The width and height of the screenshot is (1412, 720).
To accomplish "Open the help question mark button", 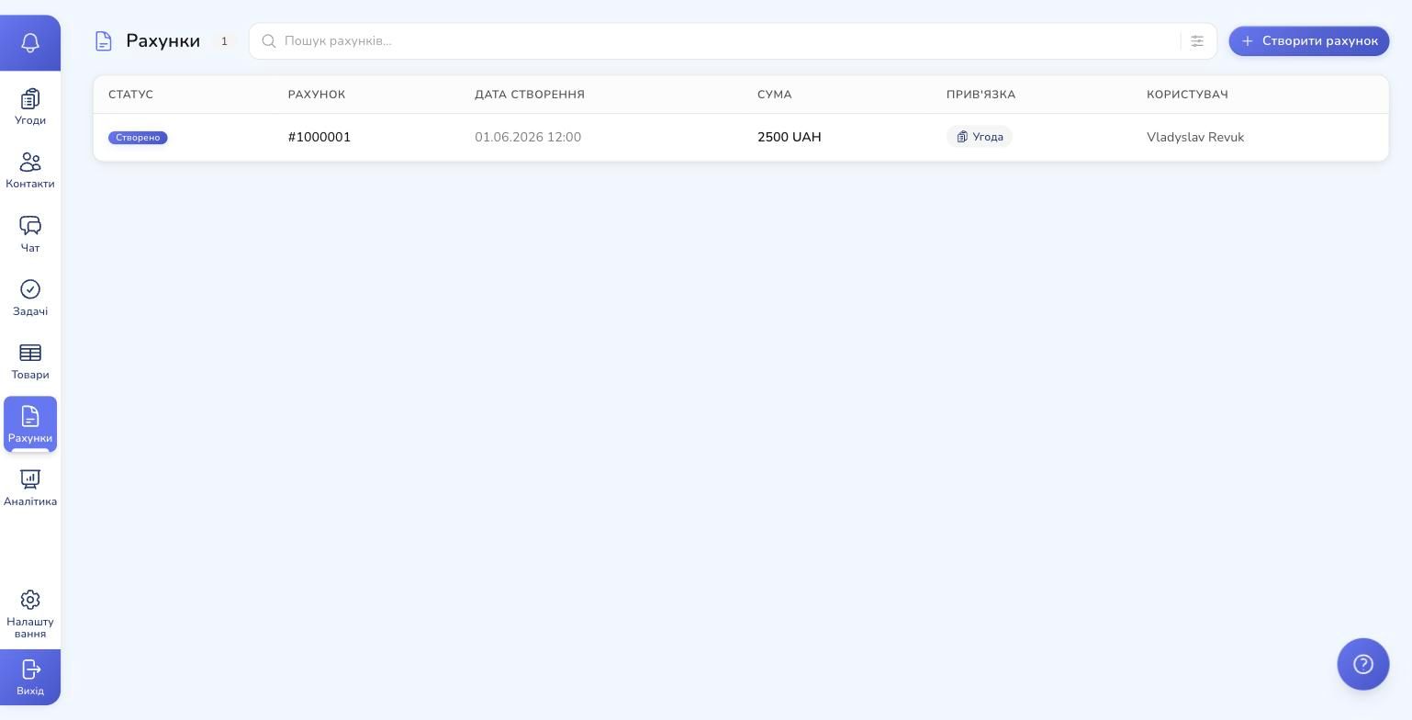I will pos(1363,664).
